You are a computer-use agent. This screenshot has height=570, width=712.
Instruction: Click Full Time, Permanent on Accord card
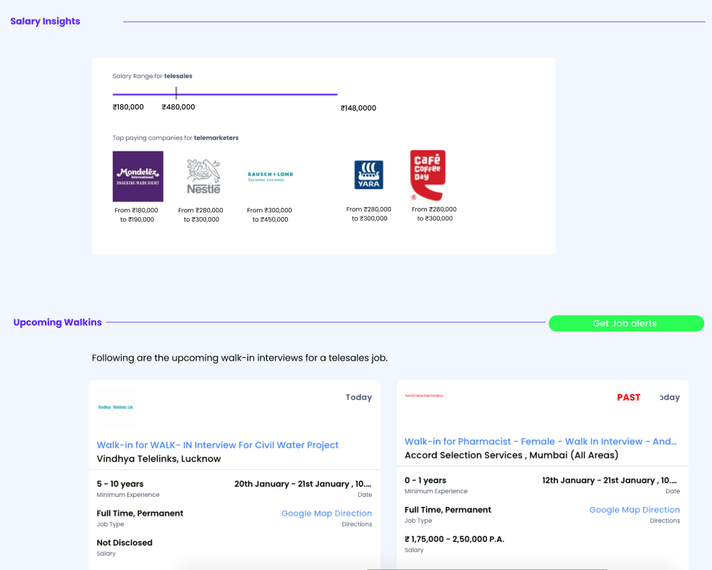pyautogui.click(x=448, y=510)
